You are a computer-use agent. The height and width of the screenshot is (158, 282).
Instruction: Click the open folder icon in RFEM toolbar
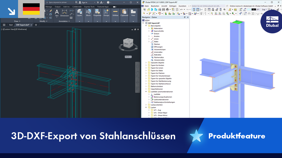pos(148,10)
